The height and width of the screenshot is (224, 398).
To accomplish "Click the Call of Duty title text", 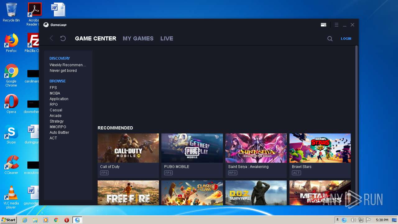I will tap(110, 167).
